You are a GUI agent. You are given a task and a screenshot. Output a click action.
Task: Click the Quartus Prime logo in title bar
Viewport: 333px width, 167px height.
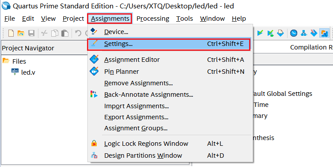click(x=6, y=6)
